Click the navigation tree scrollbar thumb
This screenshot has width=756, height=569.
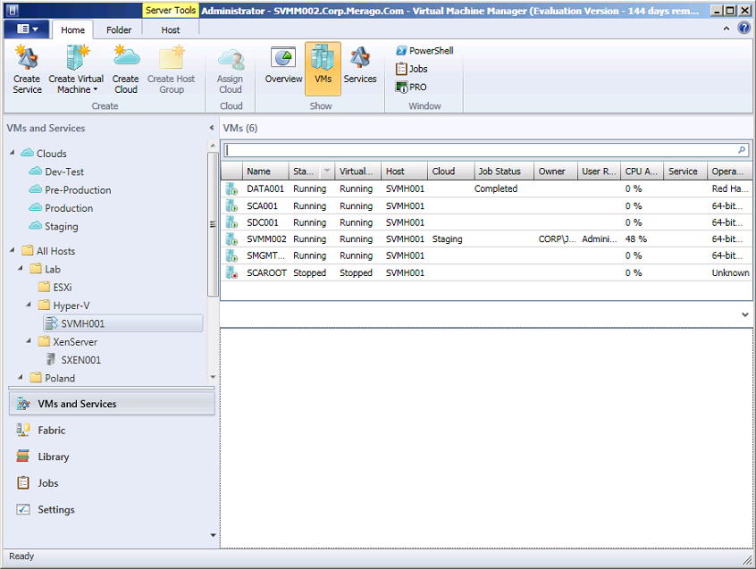[212, 224]
